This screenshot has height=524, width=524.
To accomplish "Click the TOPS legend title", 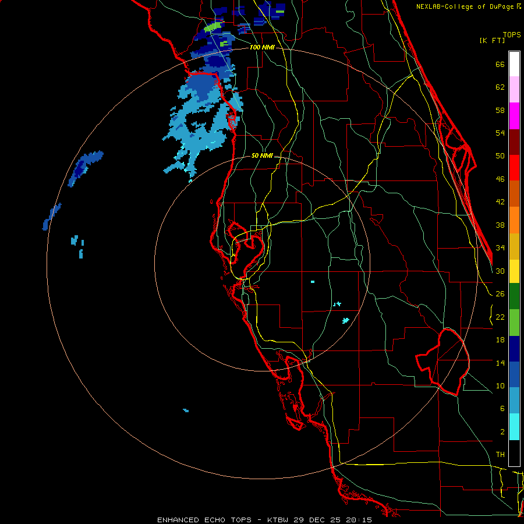I will (512, 34).
